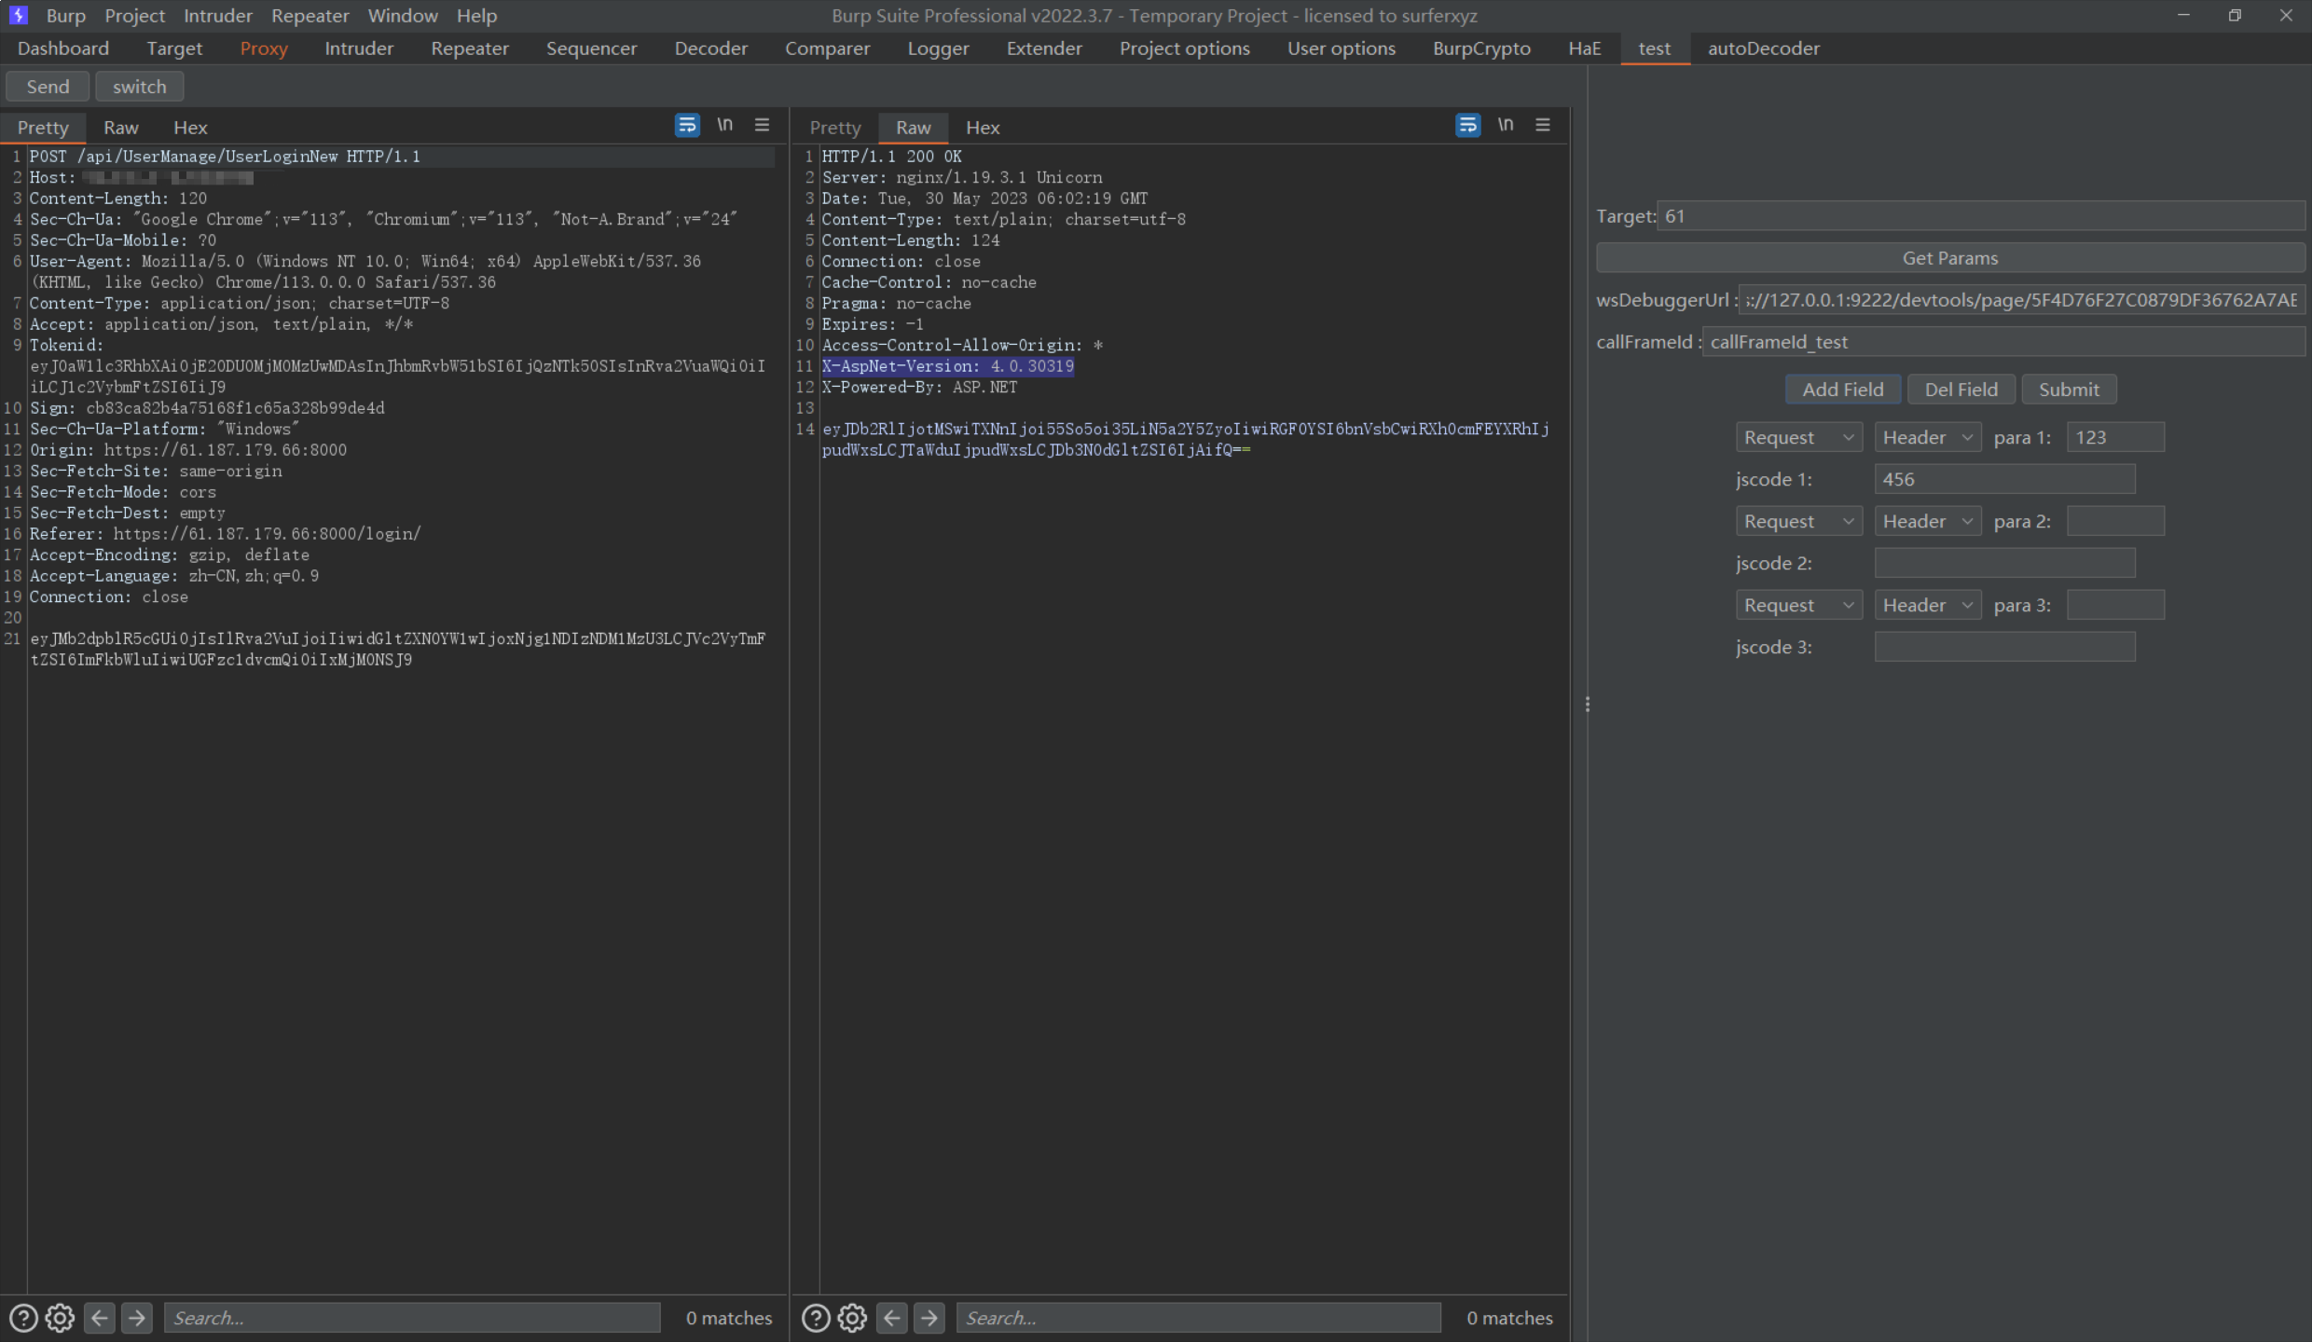Focus the wsDebuggerUrl input field
Image resolution: width=2312 pixels, height=1342 pixels.
point(2021,300)
